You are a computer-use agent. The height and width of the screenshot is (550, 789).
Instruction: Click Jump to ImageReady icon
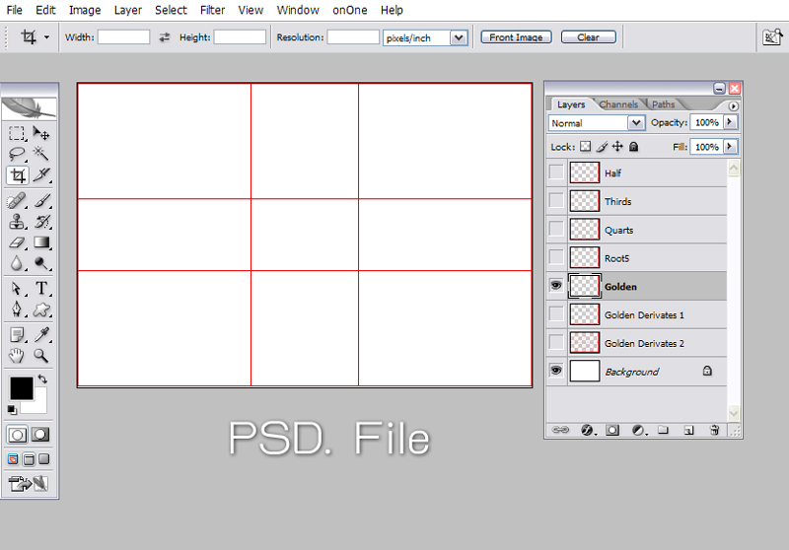[29, 484]
